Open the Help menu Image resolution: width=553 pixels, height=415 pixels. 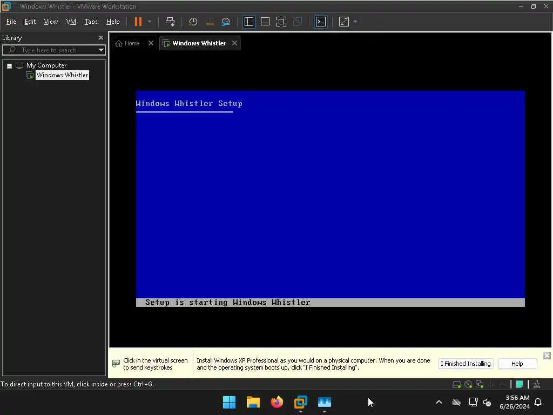pos(113,22)
